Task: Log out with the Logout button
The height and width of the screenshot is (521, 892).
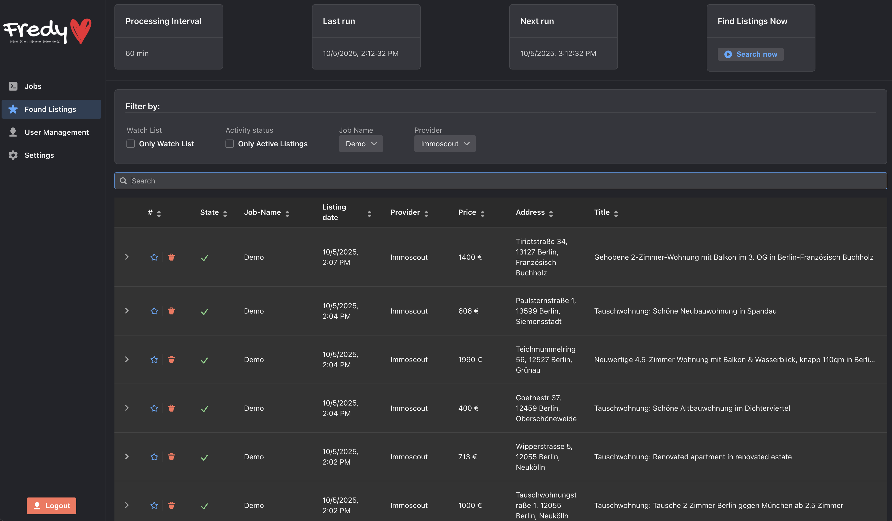Action: 51,506
